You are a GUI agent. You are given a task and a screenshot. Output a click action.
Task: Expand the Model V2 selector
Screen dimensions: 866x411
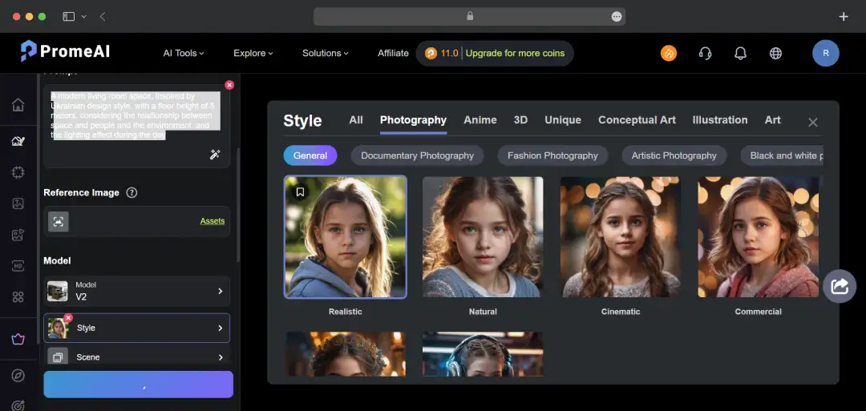137,292
